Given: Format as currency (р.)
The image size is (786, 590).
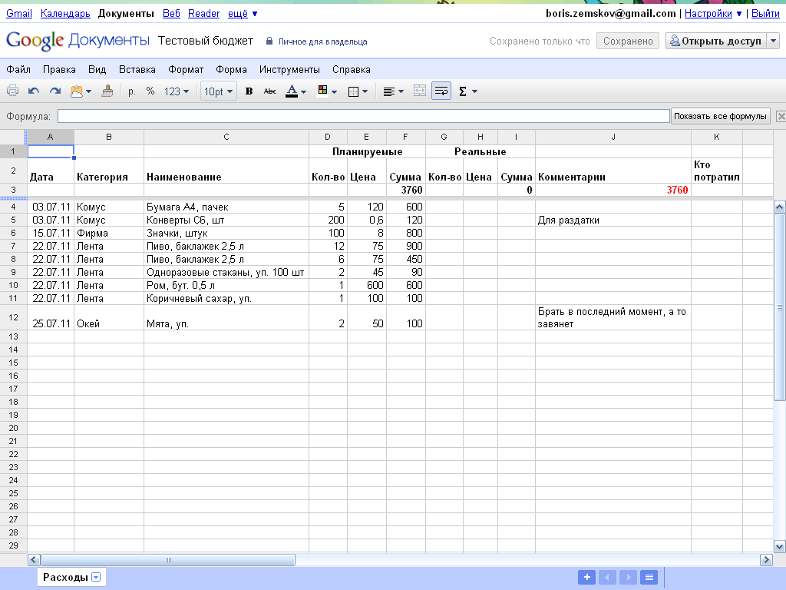Looking at the screenshot, I should coord(132,91).
